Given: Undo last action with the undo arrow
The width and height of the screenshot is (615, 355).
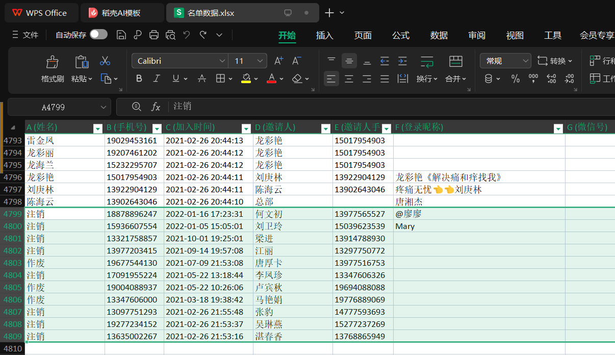Looking at the screenshot, I should 187,35.
